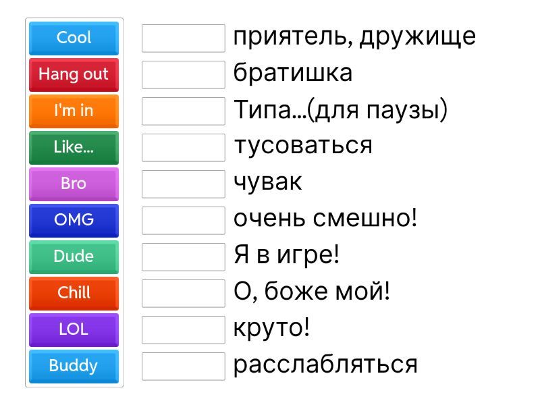
Task: Pick the blue 'Buddy' tile
Action: click(x=74, y=366)
